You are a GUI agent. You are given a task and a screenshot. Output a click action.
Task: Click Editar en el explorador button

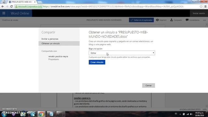141,20
